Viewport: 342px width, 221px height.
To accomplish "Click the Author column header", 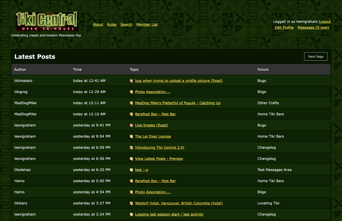I will [20, 69].
